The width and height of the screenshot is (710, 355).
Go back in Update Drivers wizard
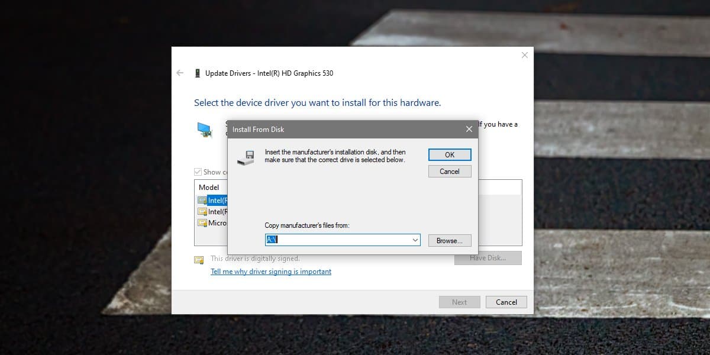pos(180,73)
